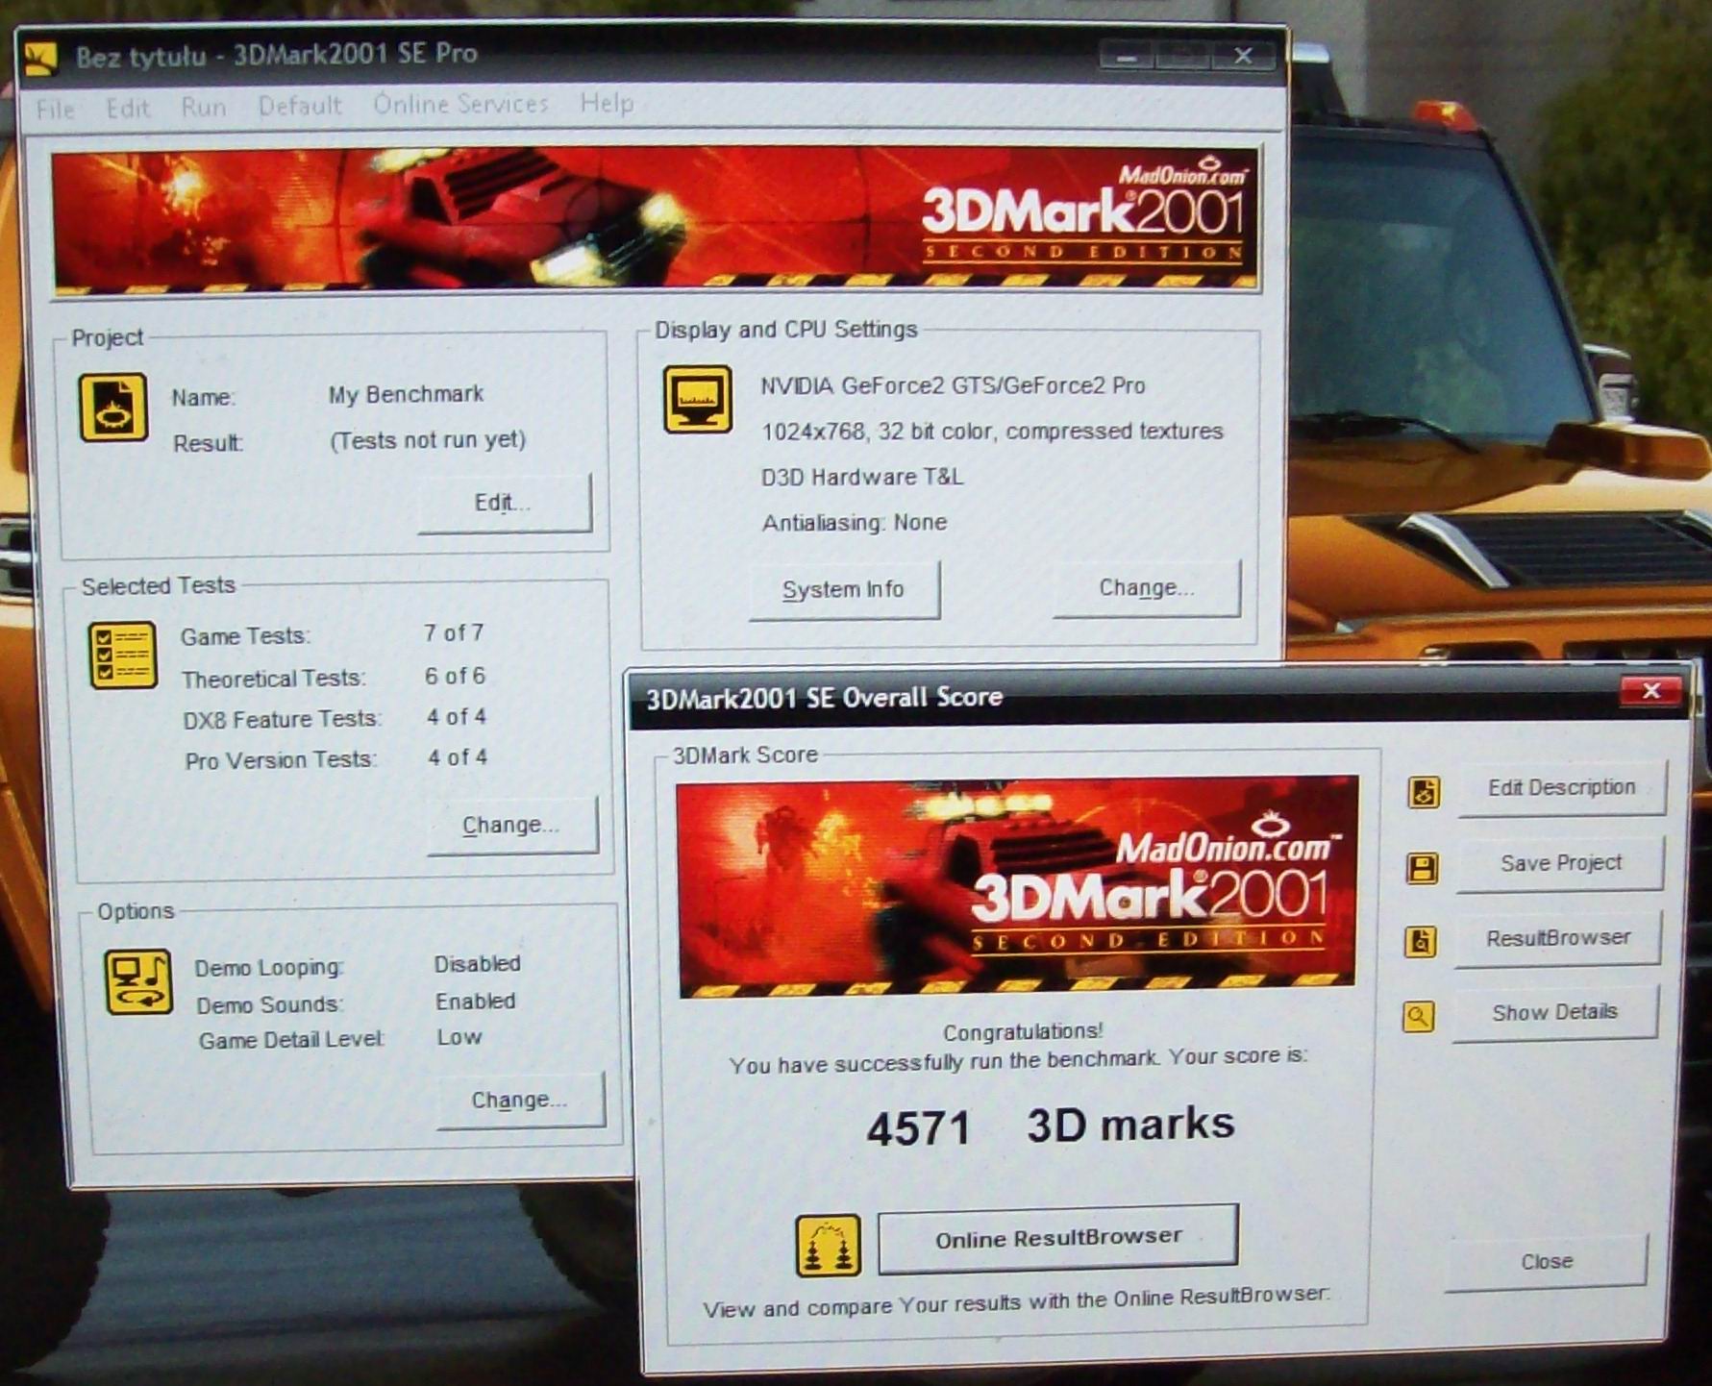This screenshot has width=1712, height=1386.
Task: Open the File menu
Action: coord(55,110)
